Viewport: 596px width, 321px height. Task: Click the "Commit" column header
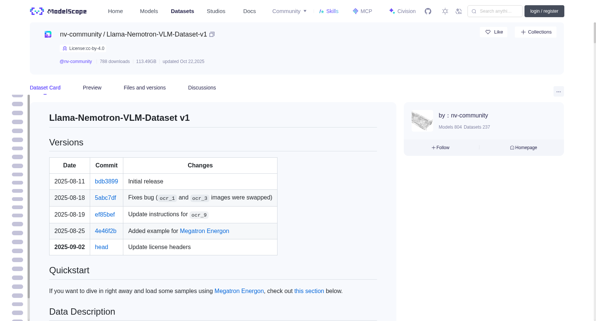(x=107, y=166)
